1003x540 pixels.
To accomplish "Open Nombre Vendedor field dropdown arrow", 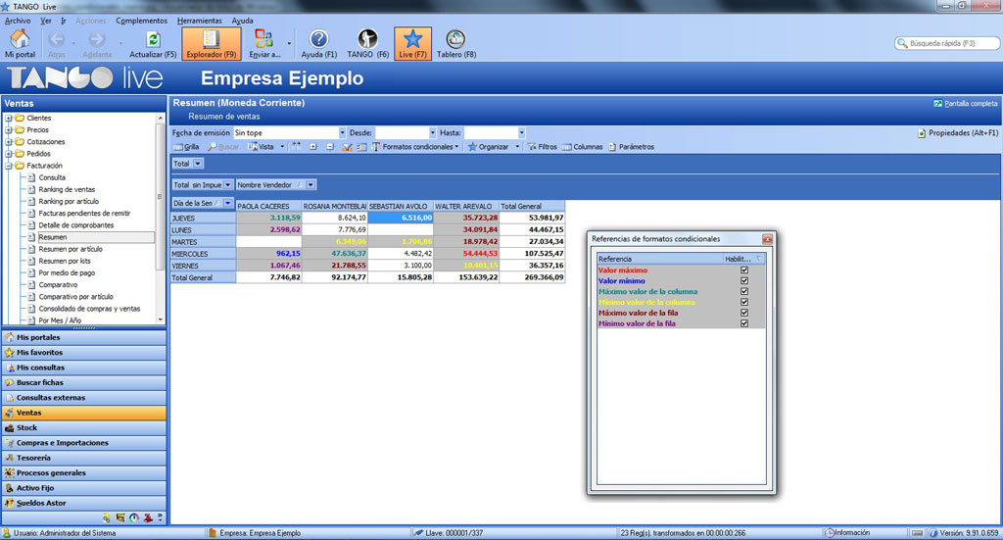I will 310,185.
